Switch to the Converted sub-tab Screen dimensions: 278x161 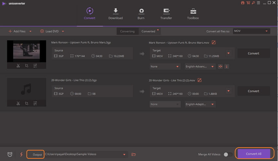tap(148, 31)
